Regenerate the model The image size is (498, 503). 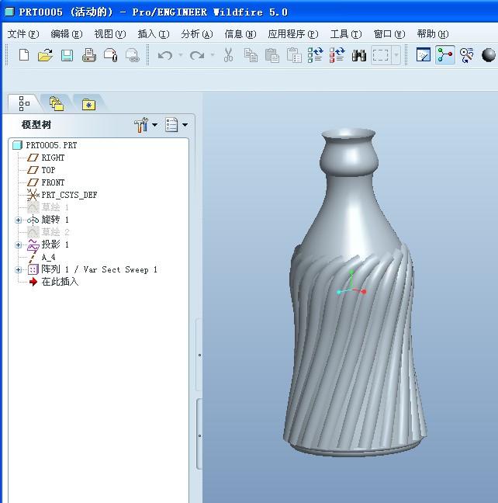(x=315, y=55)
